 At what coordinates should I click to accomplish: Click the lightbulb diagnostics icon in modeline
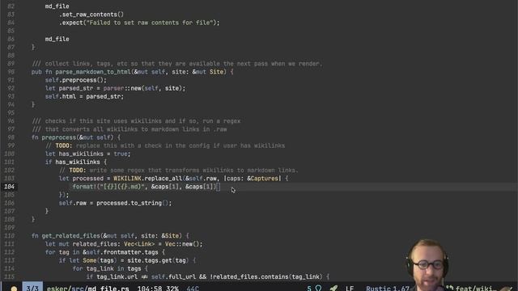click(318, 288)
